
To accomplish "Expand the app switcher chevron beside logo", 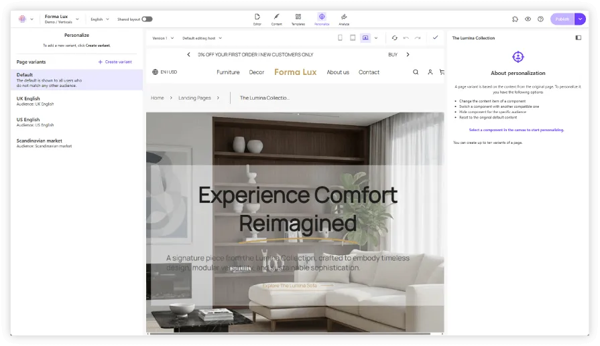I will (x=32, y=19).
